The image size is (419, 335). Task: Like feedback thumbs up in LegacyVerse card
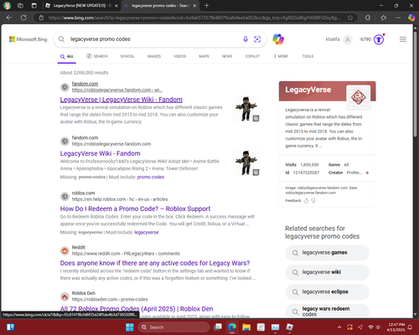click(307, 200)
